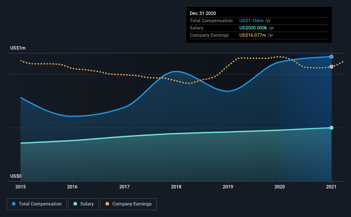Click the orange dot in Company Earnings legend
Viewport: 351px width, 217px height.
(x=107, y=204)
